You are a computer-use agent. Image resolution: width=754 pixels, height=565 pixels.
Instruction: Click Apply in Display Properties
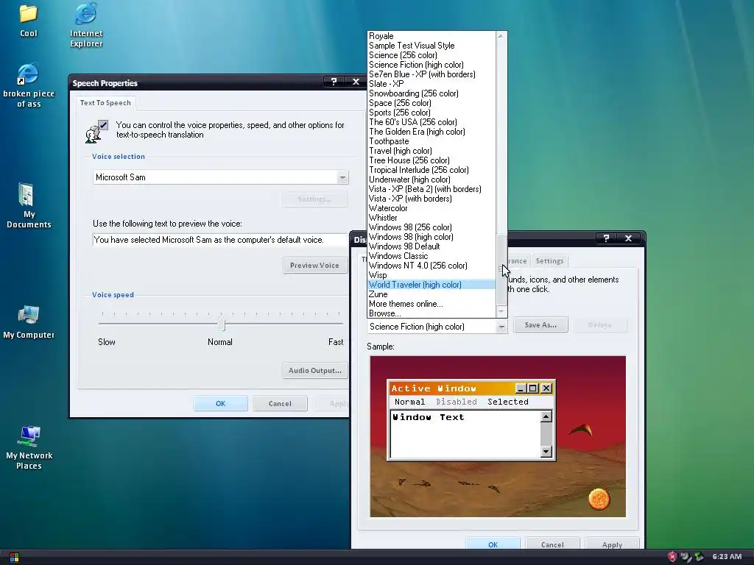click(612, 544)
